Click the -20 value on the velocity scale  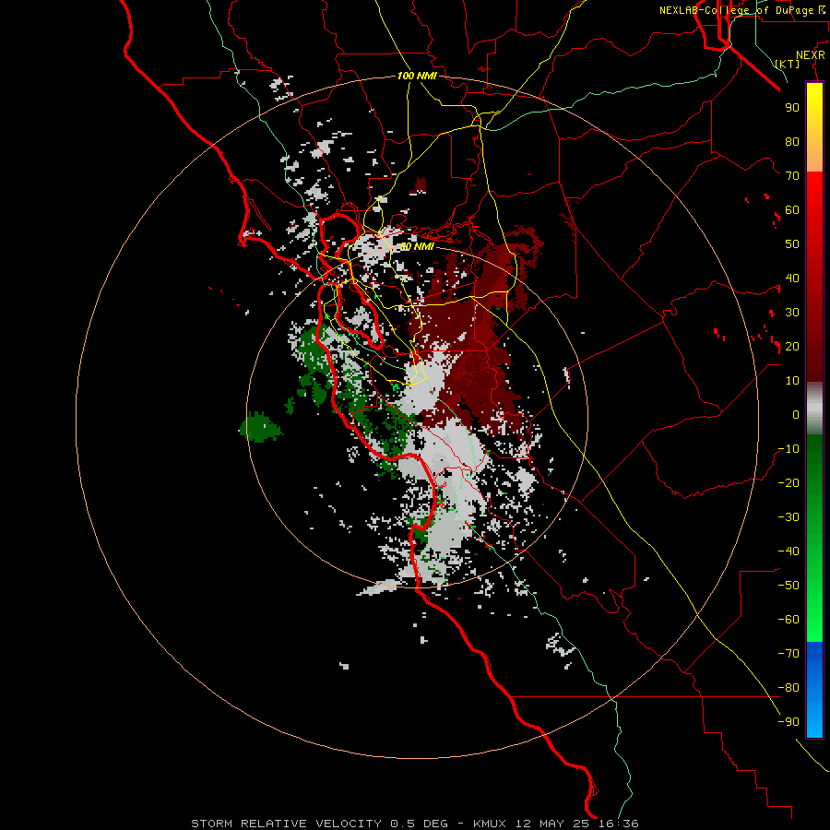click(x=788, y=482)
